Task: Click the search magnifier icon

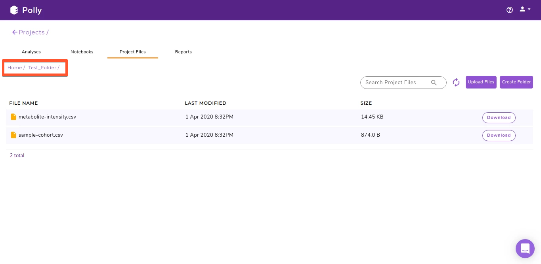Action: pyautogui.click(x=434, y=83)
